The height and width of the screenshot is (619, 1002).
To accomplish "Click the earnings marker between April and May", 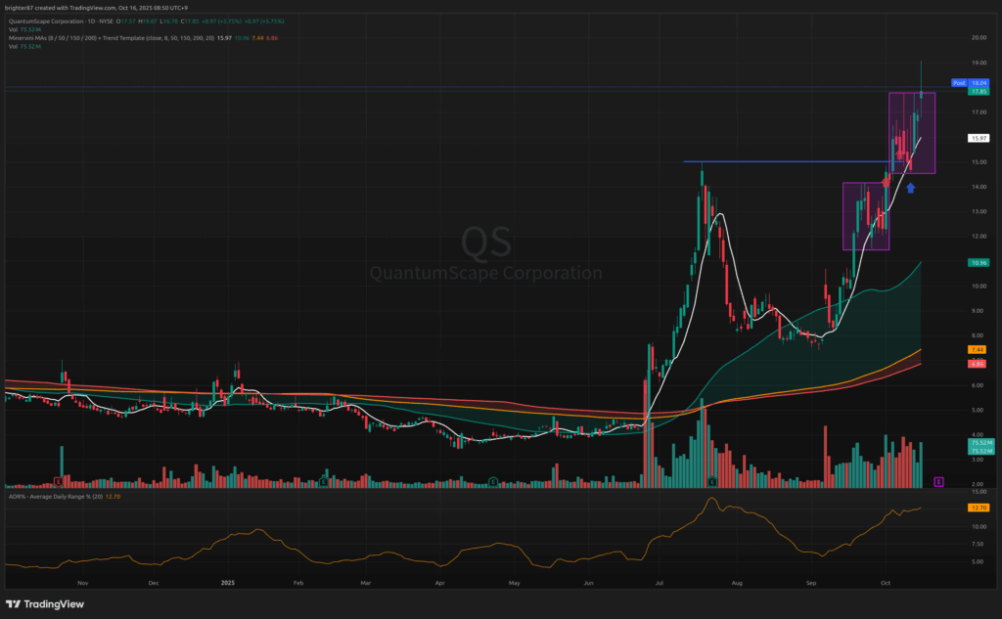I will click(x=493, y=482).
